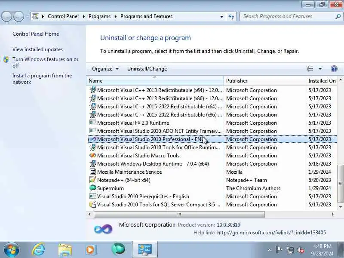Click Control Panel in the address breadcrumb
This screenshot has width=344, height=258.
pyautogui.click(x=63, y=16)
